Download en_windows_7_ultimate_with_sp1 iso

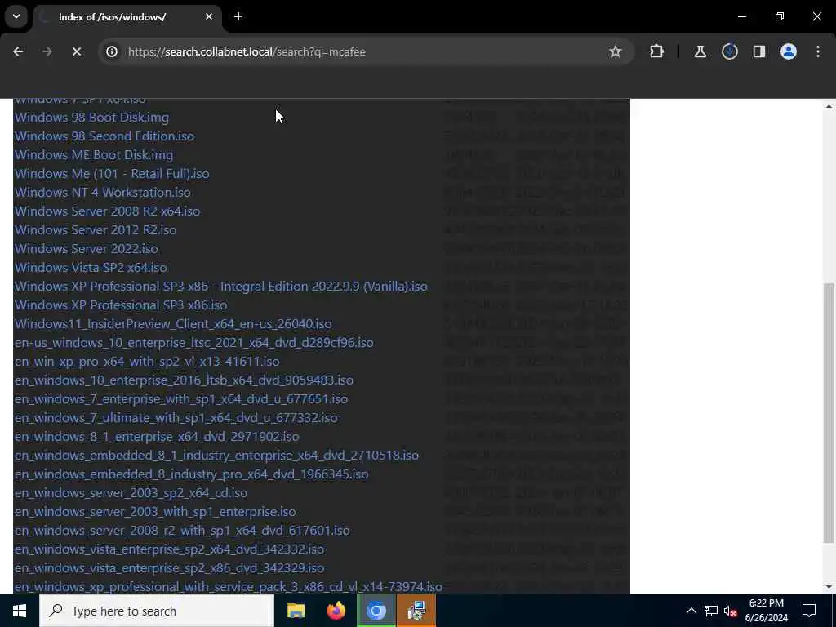176,417
